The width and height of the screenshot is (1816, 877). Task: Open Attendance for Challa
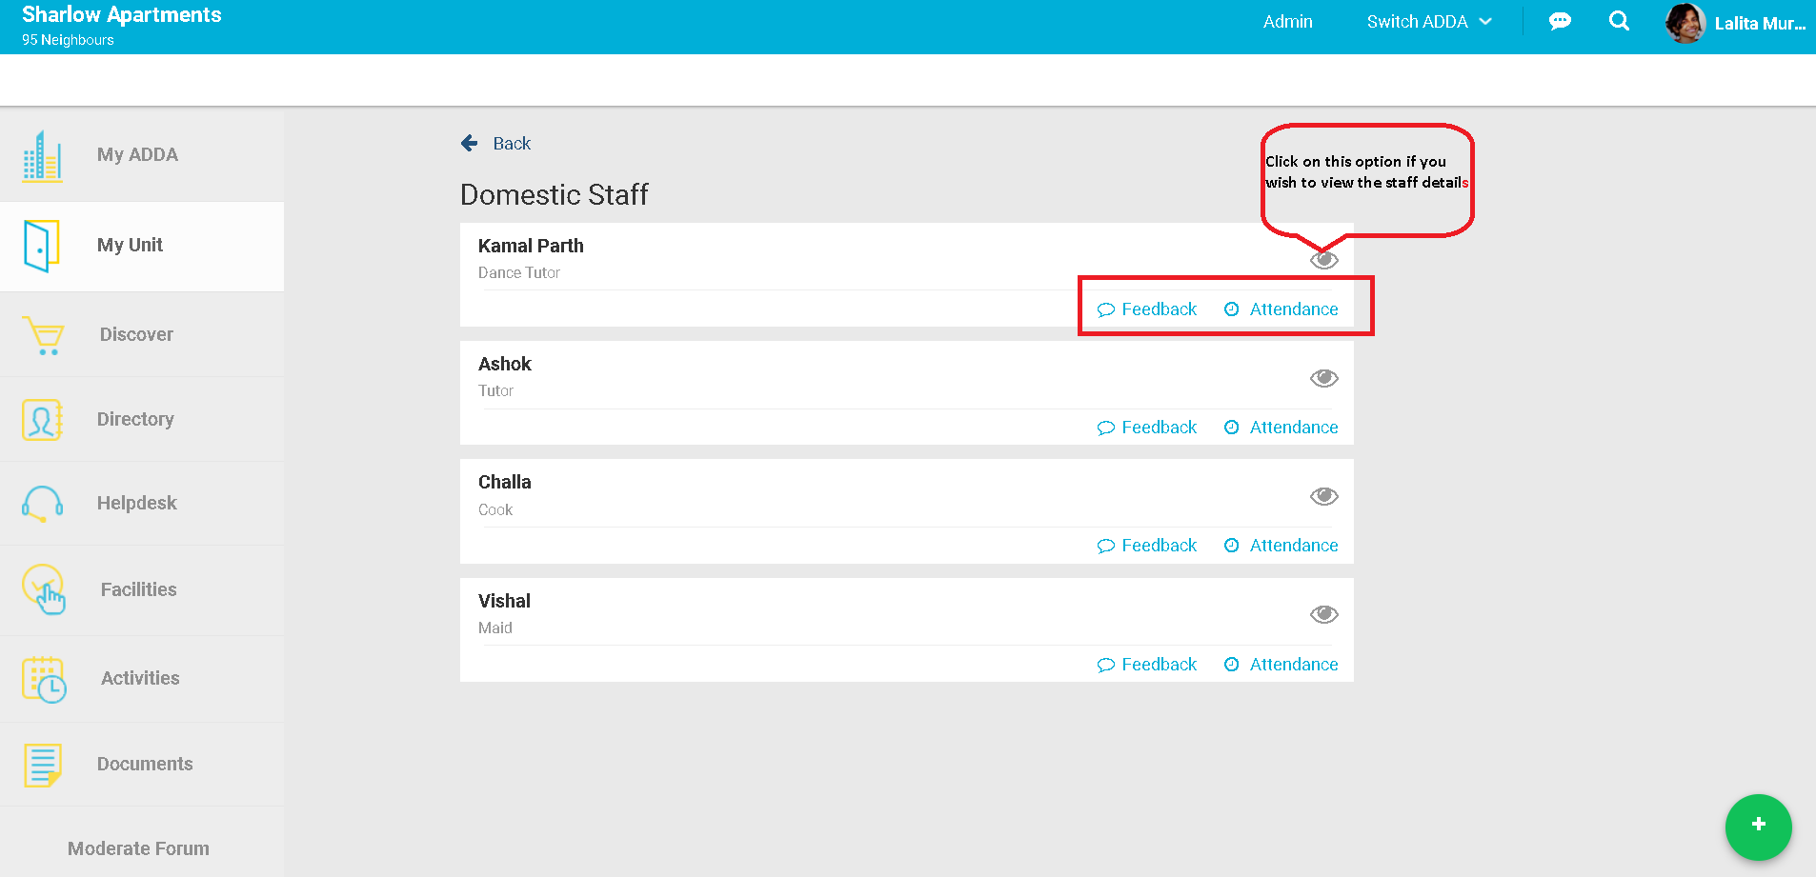[x=1281, y=546]
